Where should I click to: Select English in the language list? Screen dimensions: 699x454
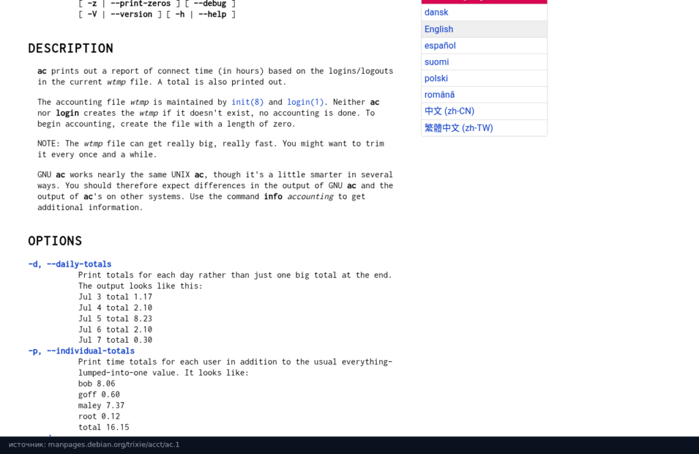(x=439, y=29)
